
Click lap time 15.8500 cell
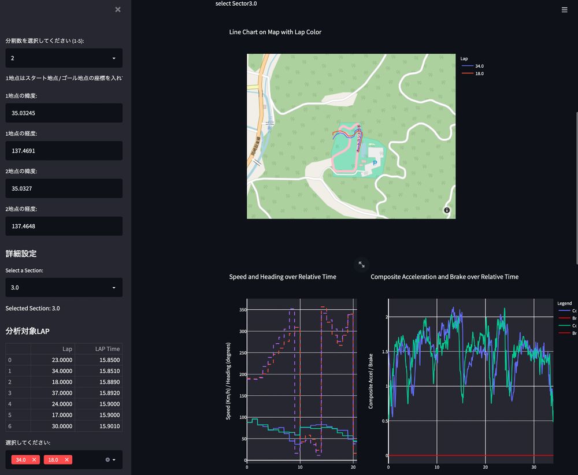click(99, 359)
